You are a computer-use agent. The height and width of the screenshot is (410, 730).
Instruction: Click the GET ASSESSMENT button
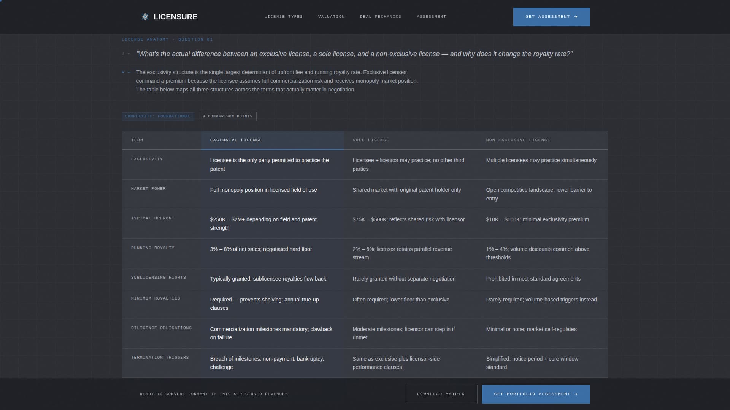(551, 17)
